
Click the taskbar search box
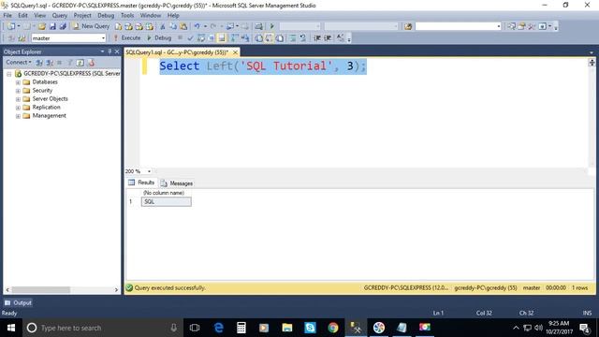[x=102, y=328]
